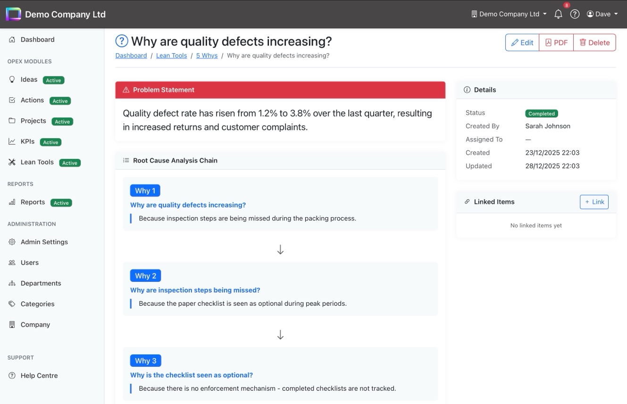Export the analysis with PDF button
The image size is (627, 404).
(556, 42)
